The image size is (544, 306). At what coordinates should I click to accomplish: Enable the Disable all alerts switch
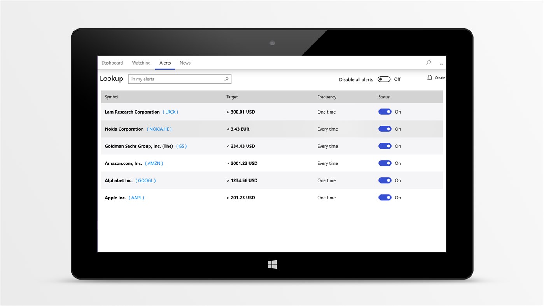[x=384, y=79]
